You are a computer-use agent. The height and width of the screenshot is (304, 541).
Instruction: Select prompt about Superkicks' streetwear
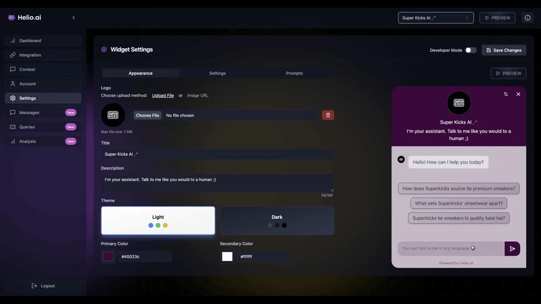[x=458, y=203]
